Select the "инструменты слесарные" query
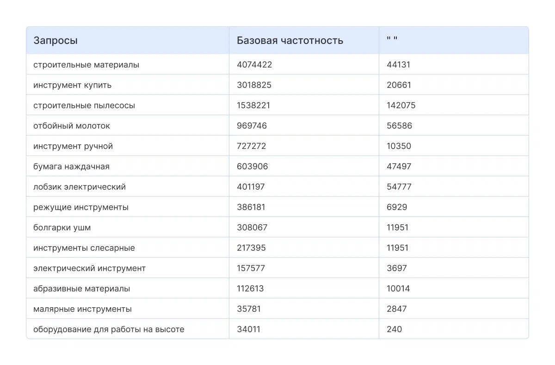 (84, 248)
